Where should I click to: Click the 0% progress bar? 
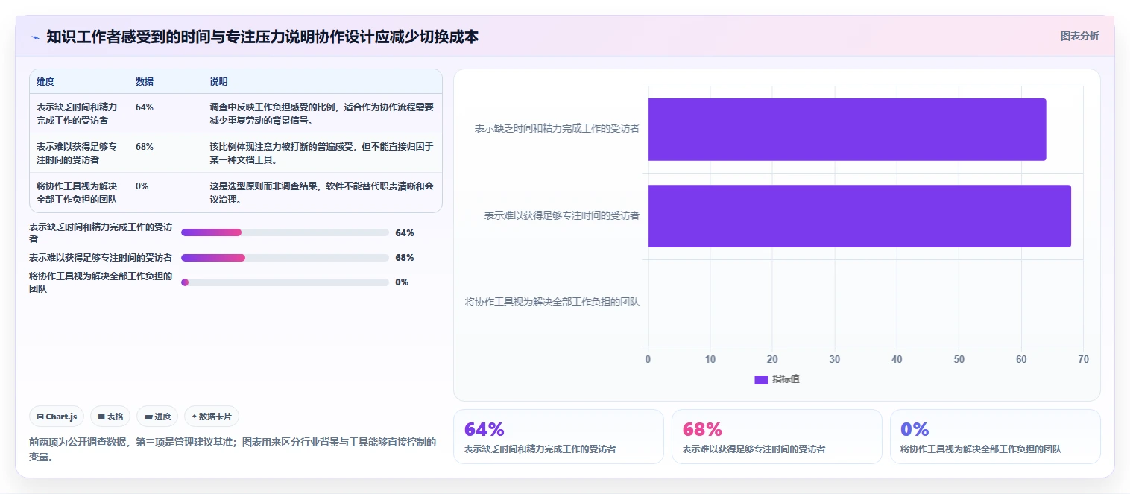pos(285,282)
